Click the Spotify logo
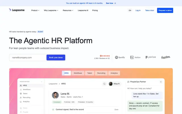Image resolution: width=182 pixels, height=114 pixels. 120,57
